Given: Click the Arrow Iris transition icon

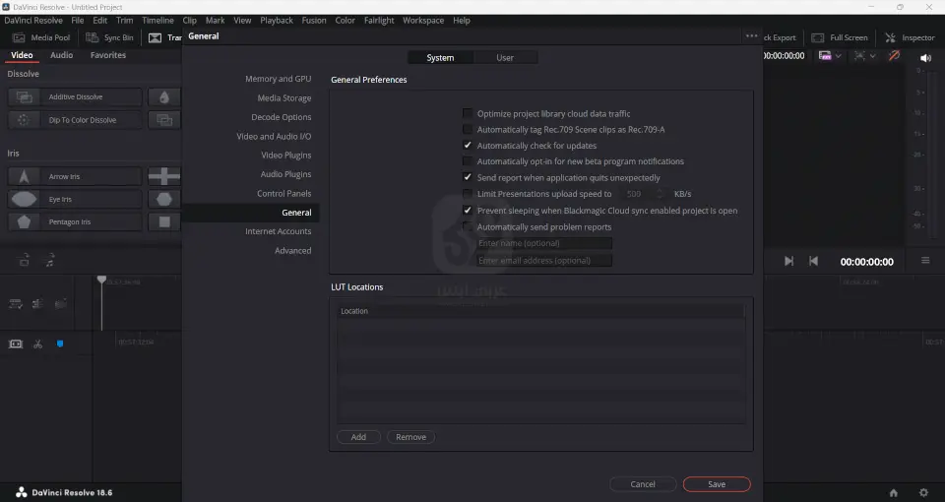Looking at the screenshot, I should click(x=24, y=176).
